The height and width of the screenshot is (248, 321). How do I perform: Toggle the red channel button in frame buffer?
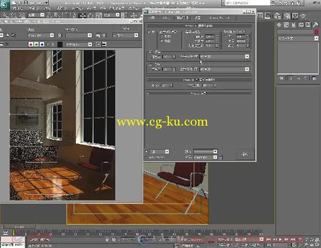[31, 44]
